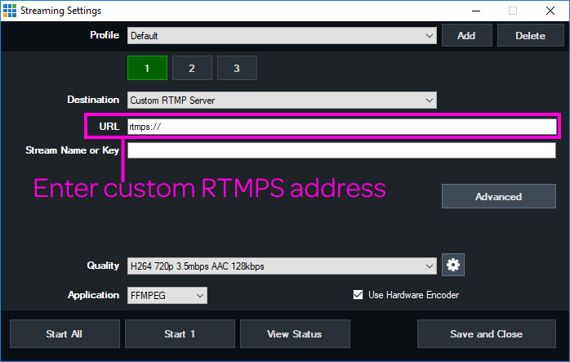Open the Application FFMPEG dropdown
The width and height of the screenshot is (570, 362).
coord(167,295)
